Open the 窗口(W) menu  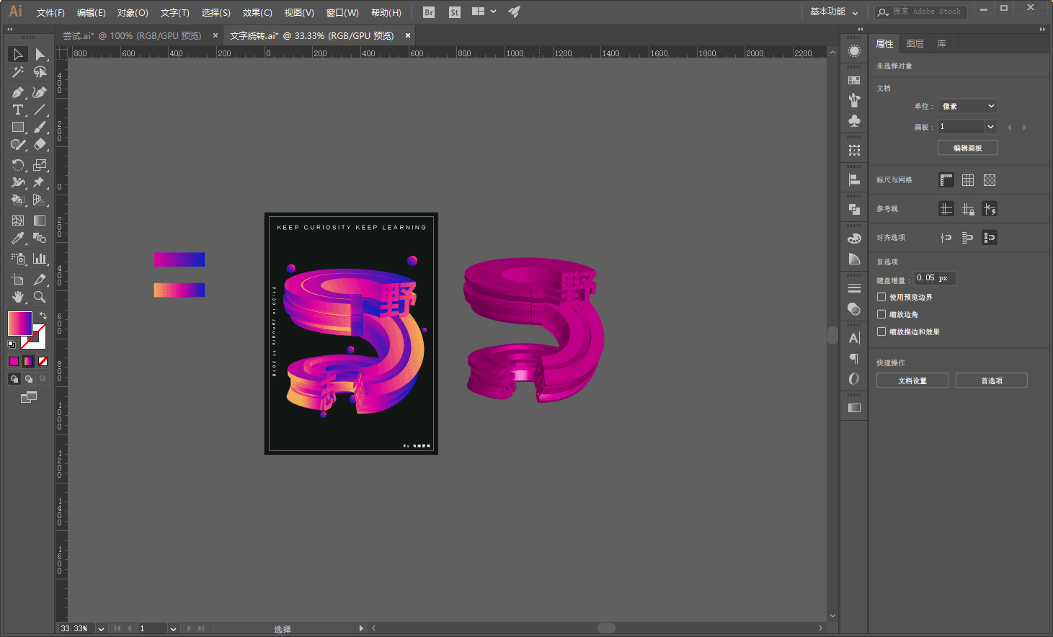pyautogui.click(x=342, y=12)
